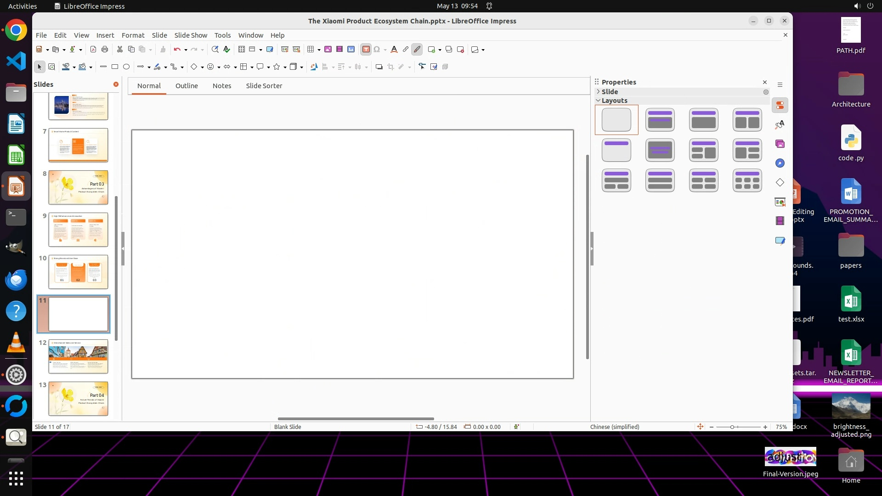This screenshot has height=496, width=882.
Task: Open the Stars and Banners dropdown arrow
Action: 285,68
